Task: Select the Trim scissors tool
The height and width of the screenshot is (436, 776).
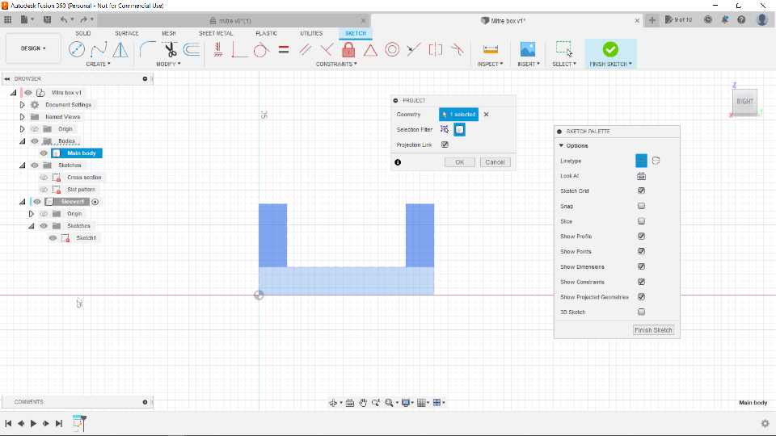Action: click(170, 49)
